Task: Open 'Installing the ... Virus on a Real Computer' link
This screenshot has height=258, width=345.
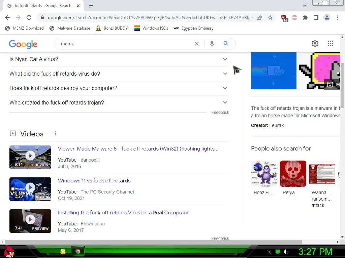Action: (123, 213)
